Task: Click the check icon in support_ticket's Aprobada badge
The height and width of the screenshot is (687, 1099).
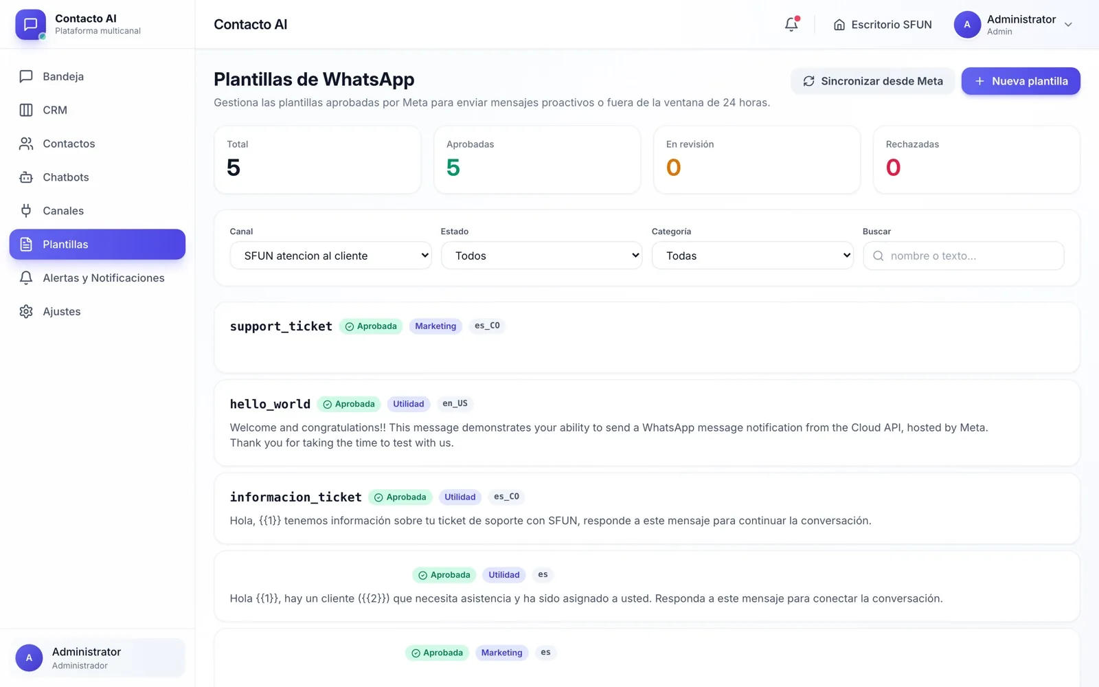Action: pos(350,326)
